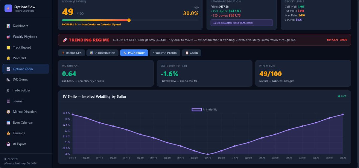Image resolution: width=359 pixels, height=168 pixels.
Task: Open the Chain tab
Action: point(191,53)
